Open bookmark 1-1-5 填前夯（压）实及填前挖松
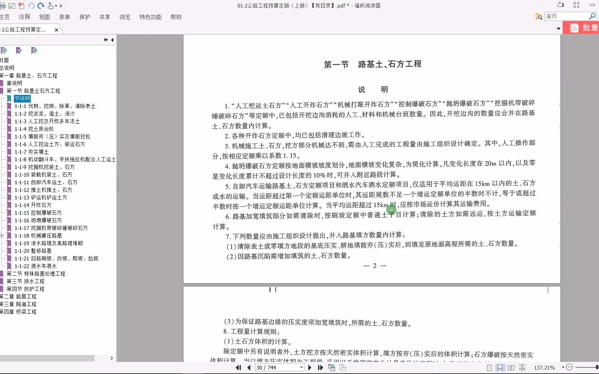This screenshot has width=599, height=374. [52, 136]
